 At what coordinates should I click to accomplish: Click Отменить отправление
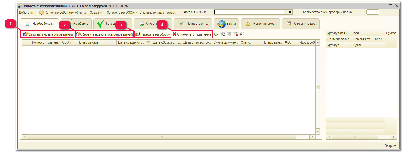coord(192,34)
